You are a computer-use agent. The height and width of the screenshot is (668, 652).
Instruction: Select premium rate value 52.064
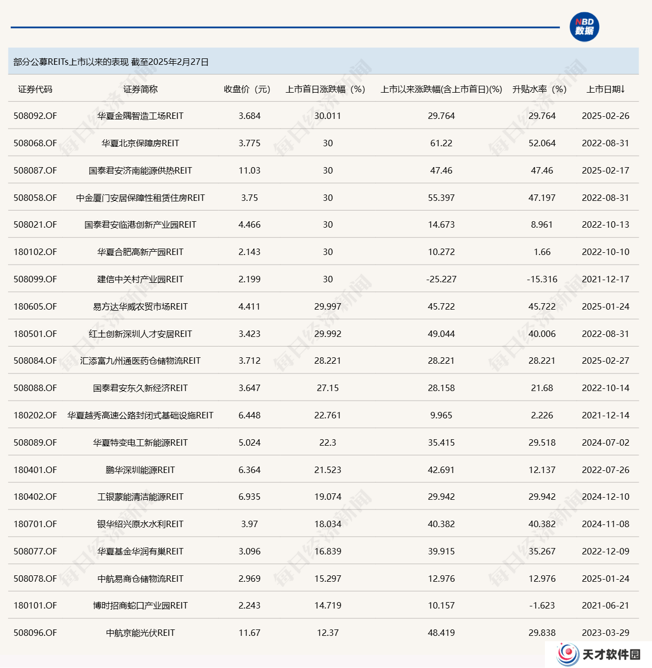pos(542,144)
